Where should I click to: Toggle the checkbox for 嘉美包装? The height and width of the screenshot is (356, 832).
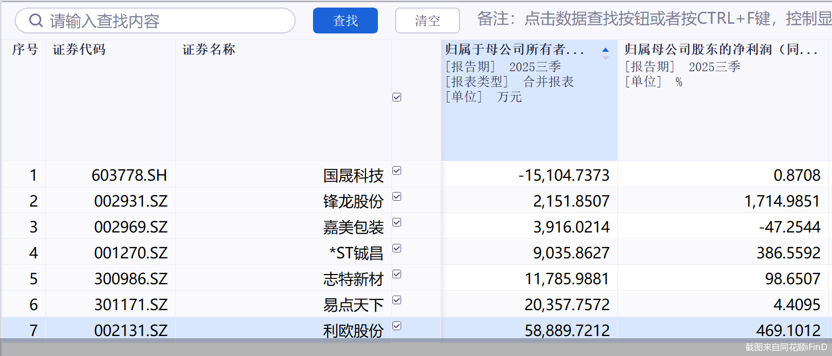(x=396, y=222)
